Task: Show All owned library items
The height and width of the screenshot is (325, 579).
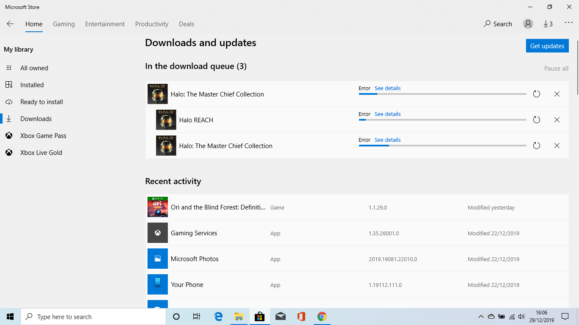Action: 34,68
